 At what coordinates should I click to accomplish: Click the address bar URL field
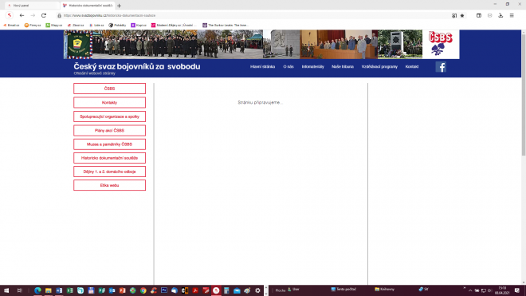pyautogui.click(x=255, y=15)
